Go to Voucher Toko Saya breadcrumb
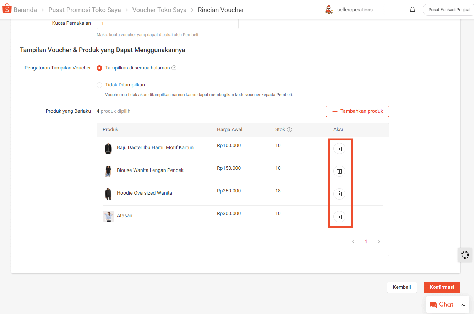This screenshot has width=474, height=314. click(x=159, y=10)
